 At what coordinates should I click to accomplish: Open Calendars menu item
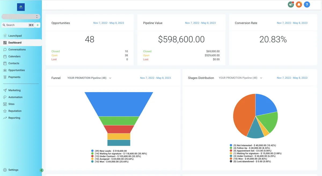point(14,57)
